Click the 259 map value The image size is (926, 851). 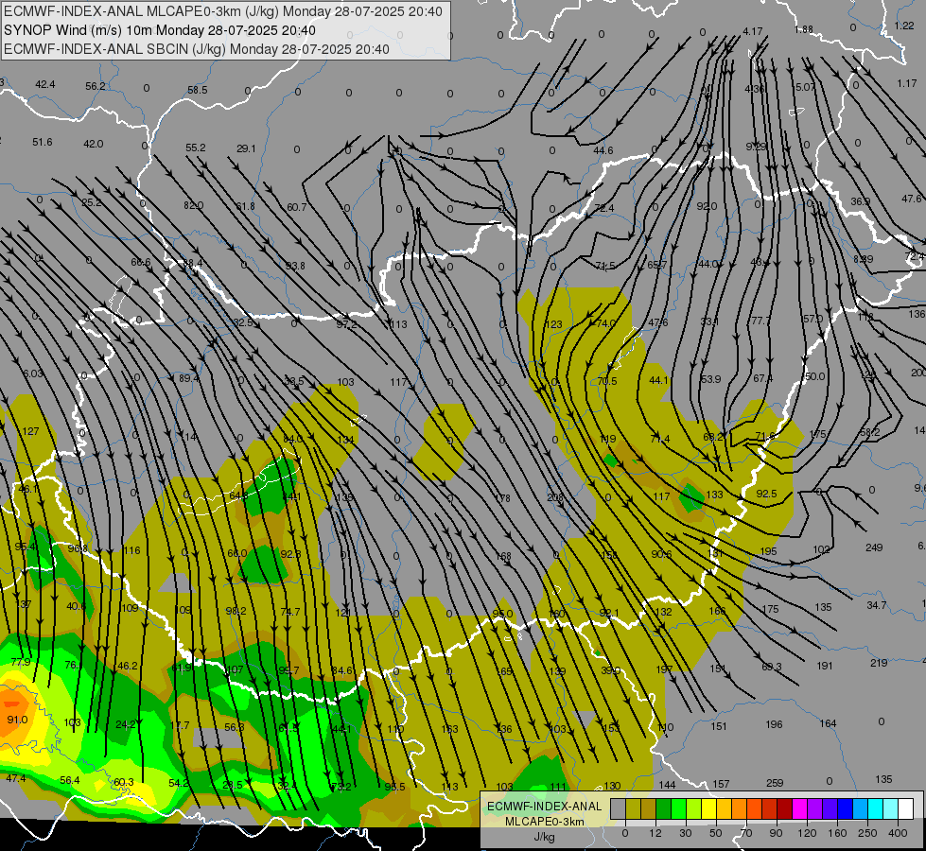(x=775, y=783)
